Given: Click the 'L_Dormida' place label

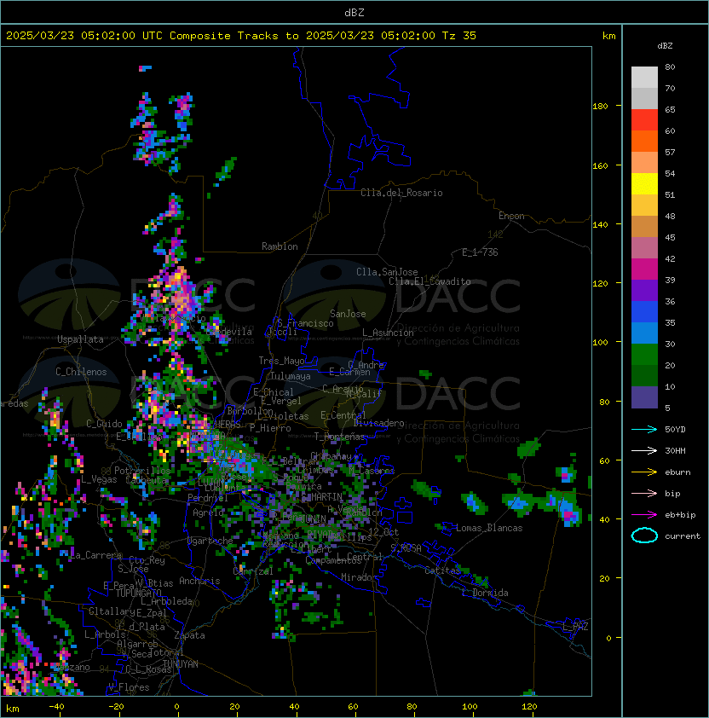Looking at the screenshot, I should click(485, 593).
